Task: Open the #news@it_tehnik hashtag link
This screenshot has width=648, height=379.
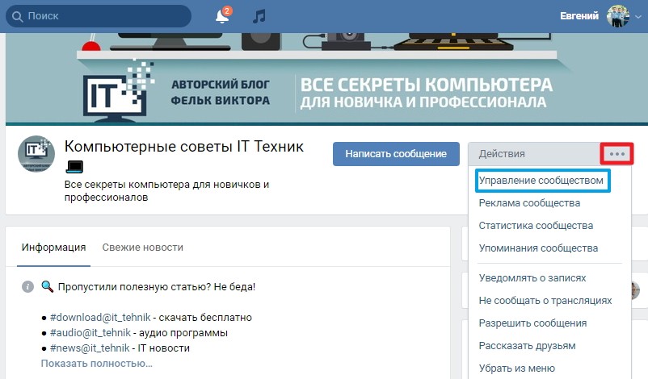Action: (x=90, y=348)
